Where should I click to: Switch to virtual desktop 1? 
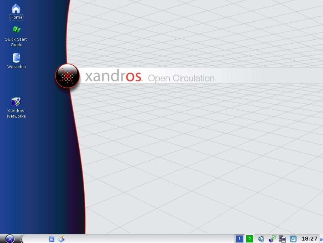pyautogui.click(x=239, y=239)
